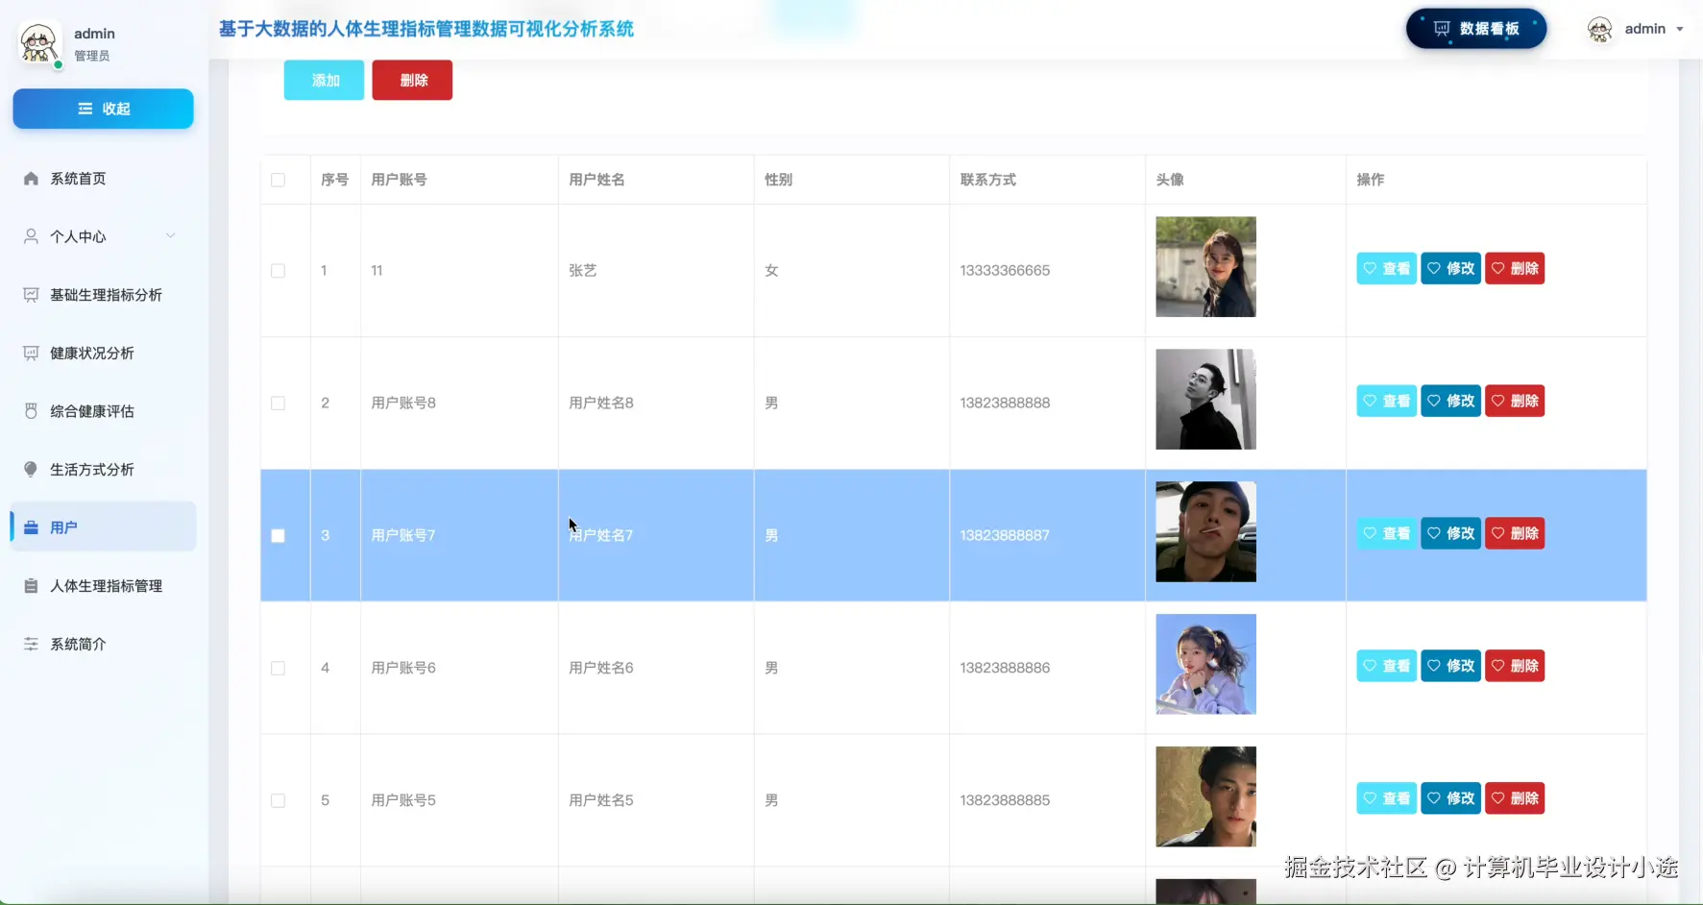Click the 系统简介 sidebar icon
The image size is (1703, 905).
point(30,643)
